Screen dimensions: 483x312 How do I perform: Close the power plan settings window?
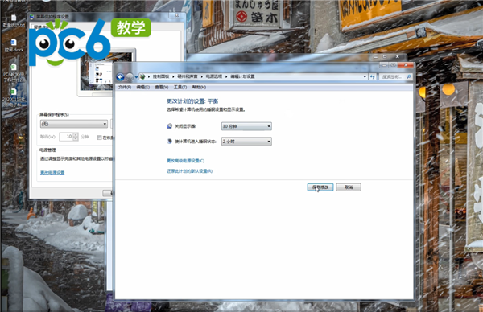(x=406, y=65)
